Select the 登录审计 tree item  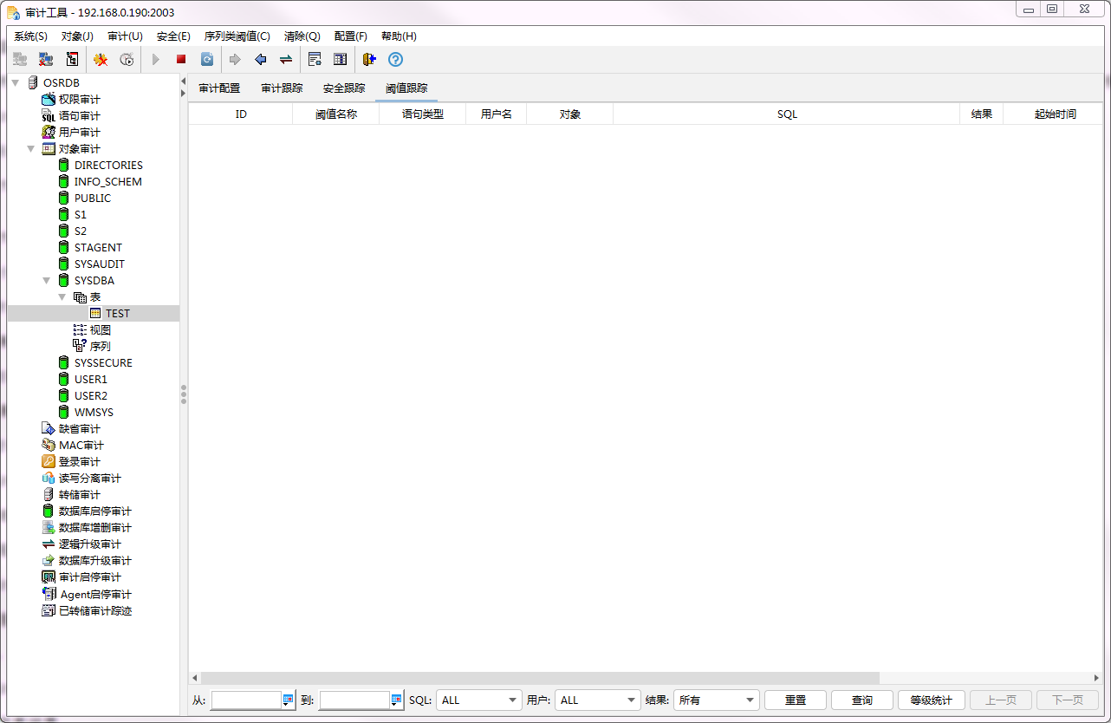pyautogui.click(x=79, y=462)
